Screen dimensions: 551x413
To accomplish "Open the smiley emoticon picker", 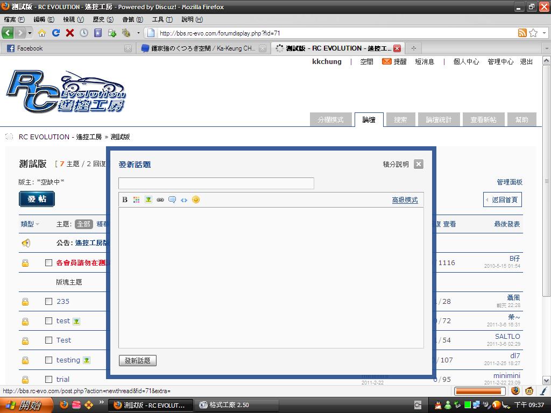I will pyautogui.click(x=196, y=200).
